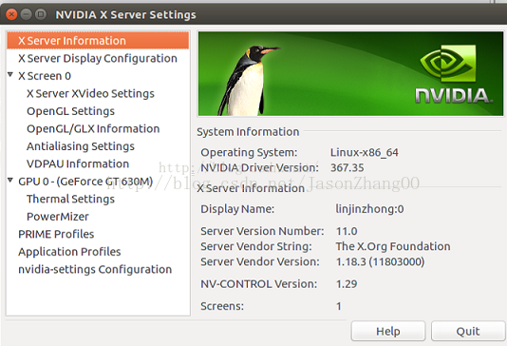507x346 pixels.
Task: Click the Operating System label
Action: tap(249, 152)
